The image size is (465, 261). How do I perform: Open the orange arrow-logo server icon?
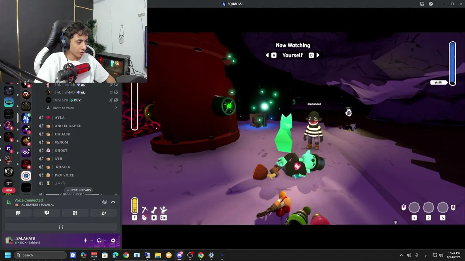tap(26, 95)
